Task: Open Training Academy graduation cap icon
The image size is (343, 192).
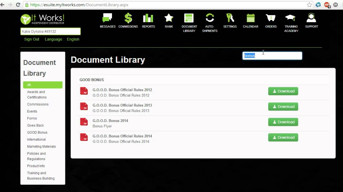Action: coord(290,18)
